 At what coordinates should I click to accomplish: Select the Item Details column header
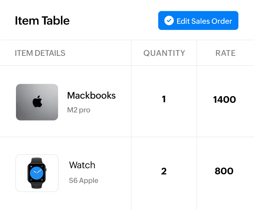tap(40, 53)
